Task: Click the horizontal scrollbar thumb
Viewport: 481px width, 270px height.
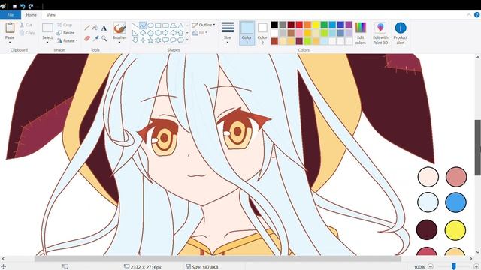Action: (218, 259)
